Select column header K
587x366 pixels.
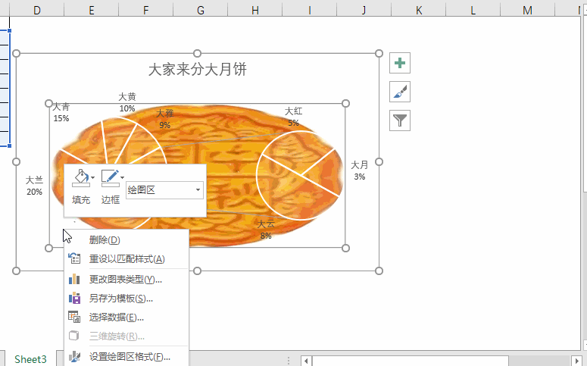419,10
